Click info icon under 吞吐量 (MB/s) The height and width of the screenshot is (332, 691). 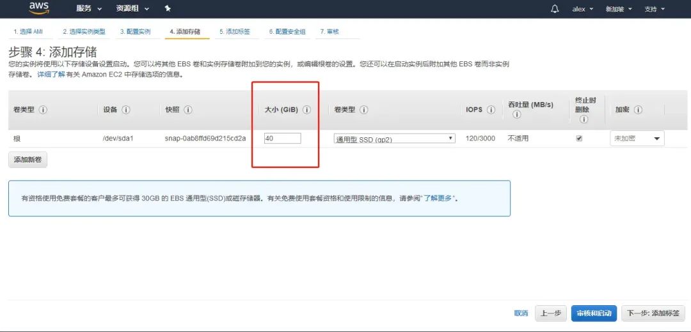[517, 115]
